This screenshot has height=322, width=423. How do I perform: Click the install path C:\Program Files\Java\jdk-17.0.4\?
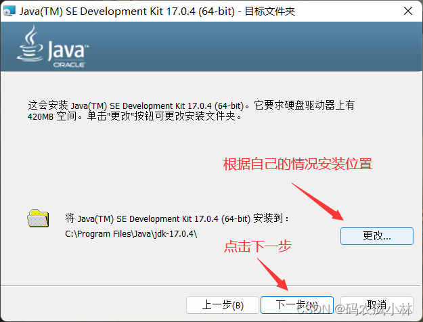(x=131, y=234)
